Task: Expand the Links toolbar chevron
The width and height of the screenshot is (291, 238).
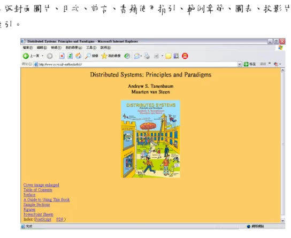Action: 270,64
